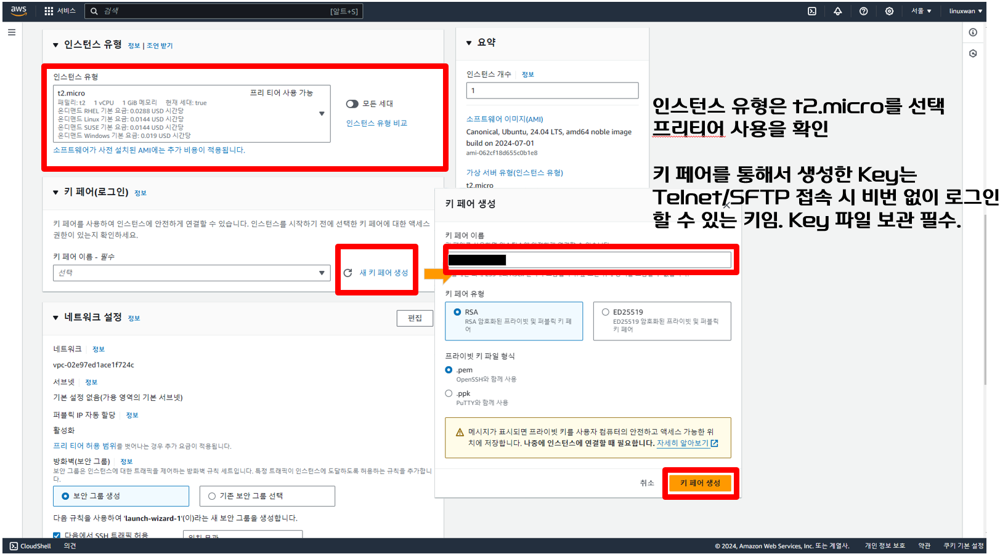
Task: Click the number of instances field
Action: click(x=552, y=90)
